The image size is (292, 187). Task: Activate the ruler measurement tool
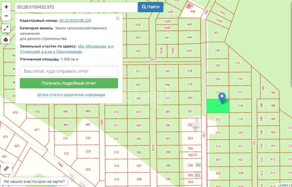[6, 169]
